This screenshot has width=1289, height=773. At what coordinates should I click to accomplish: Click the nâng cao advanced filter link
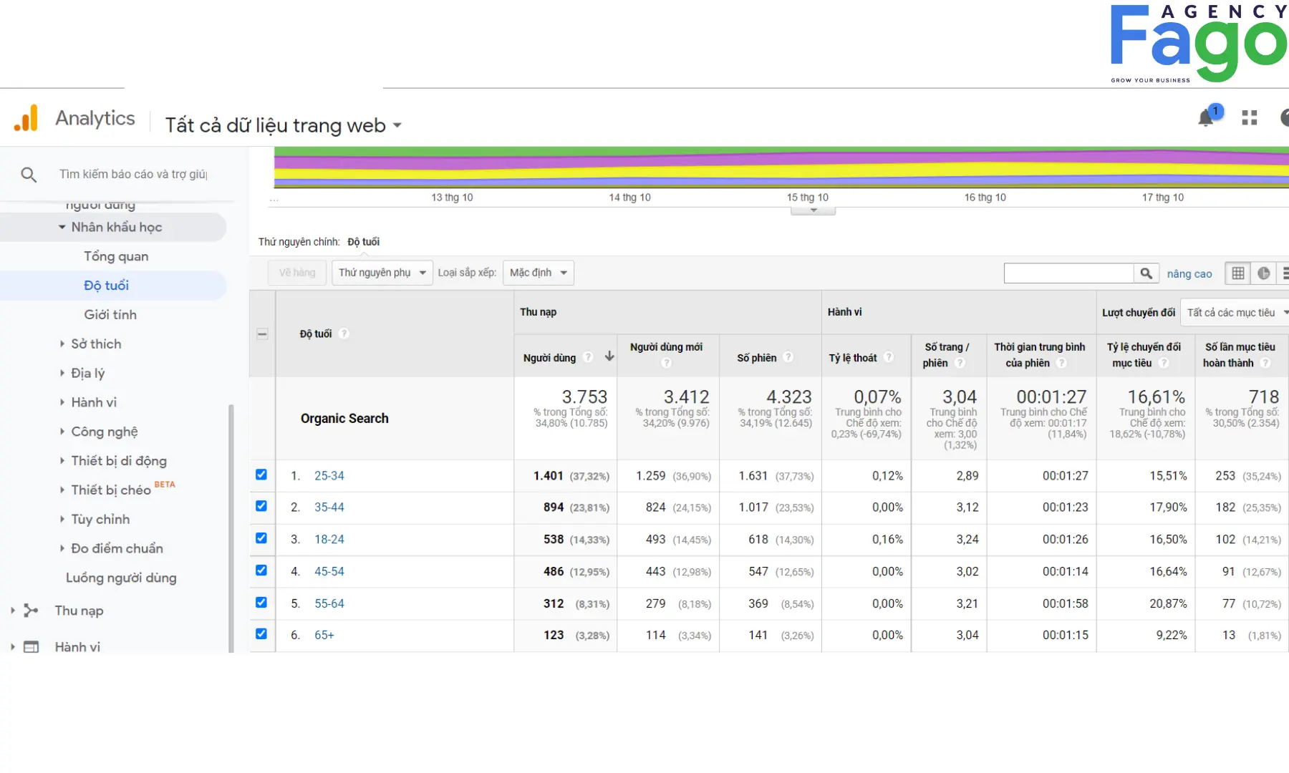[1189, 274]
